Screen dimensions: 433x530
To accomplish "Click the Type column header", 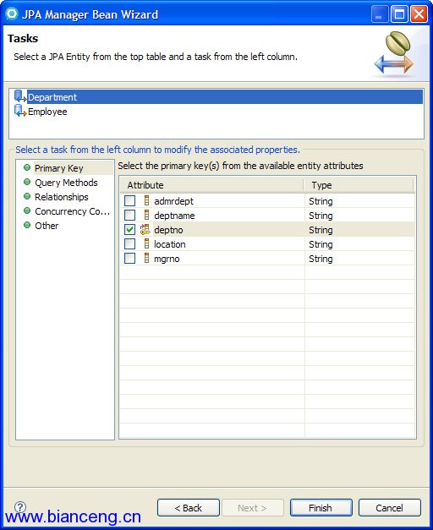I will (x=359, y=185).
